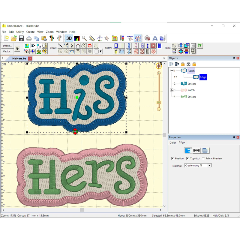Select the red crosshatch stitch icon

(153, 51)
